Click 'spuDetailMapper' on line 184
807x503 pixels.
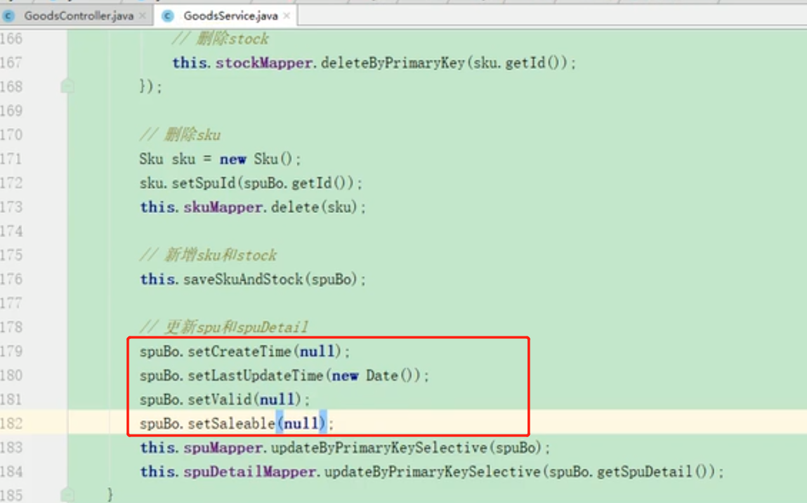[251, 472]
